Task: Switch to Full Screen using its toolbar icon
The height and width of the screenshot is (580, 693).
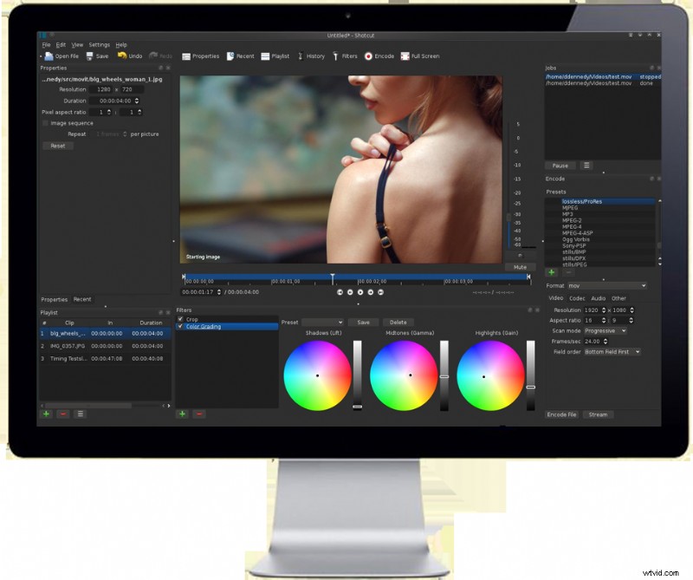Action: 419,55
